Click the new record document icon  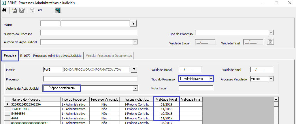[14, 10]
